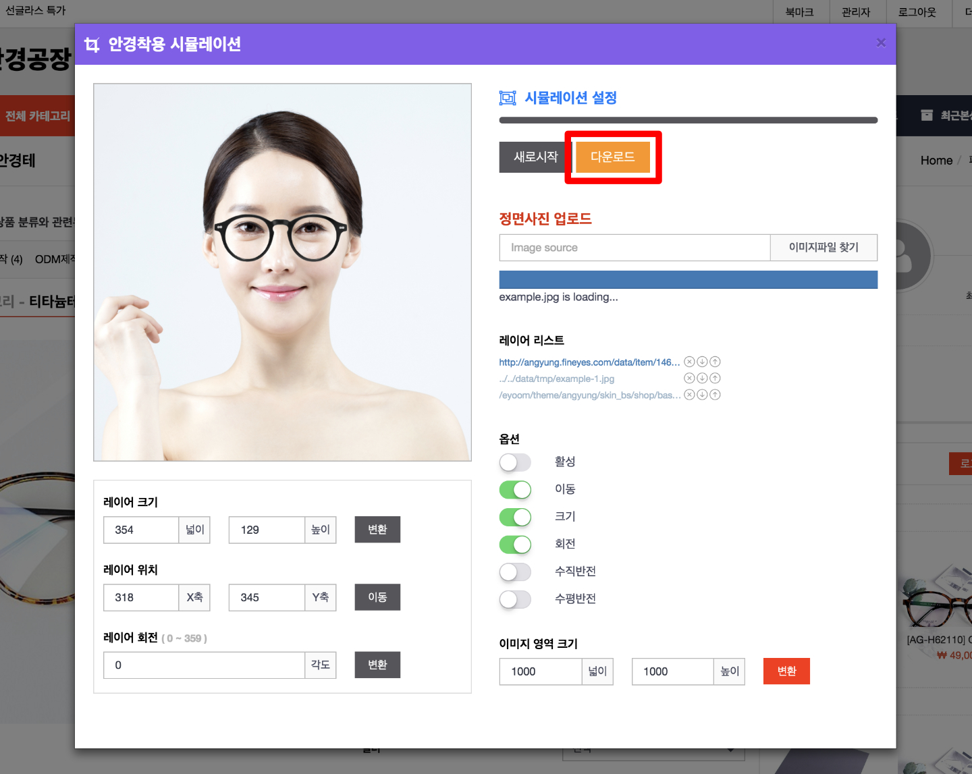Click the 정면사진 업로드 heading
The image size is (972, 774).
(x=545, y=219)
